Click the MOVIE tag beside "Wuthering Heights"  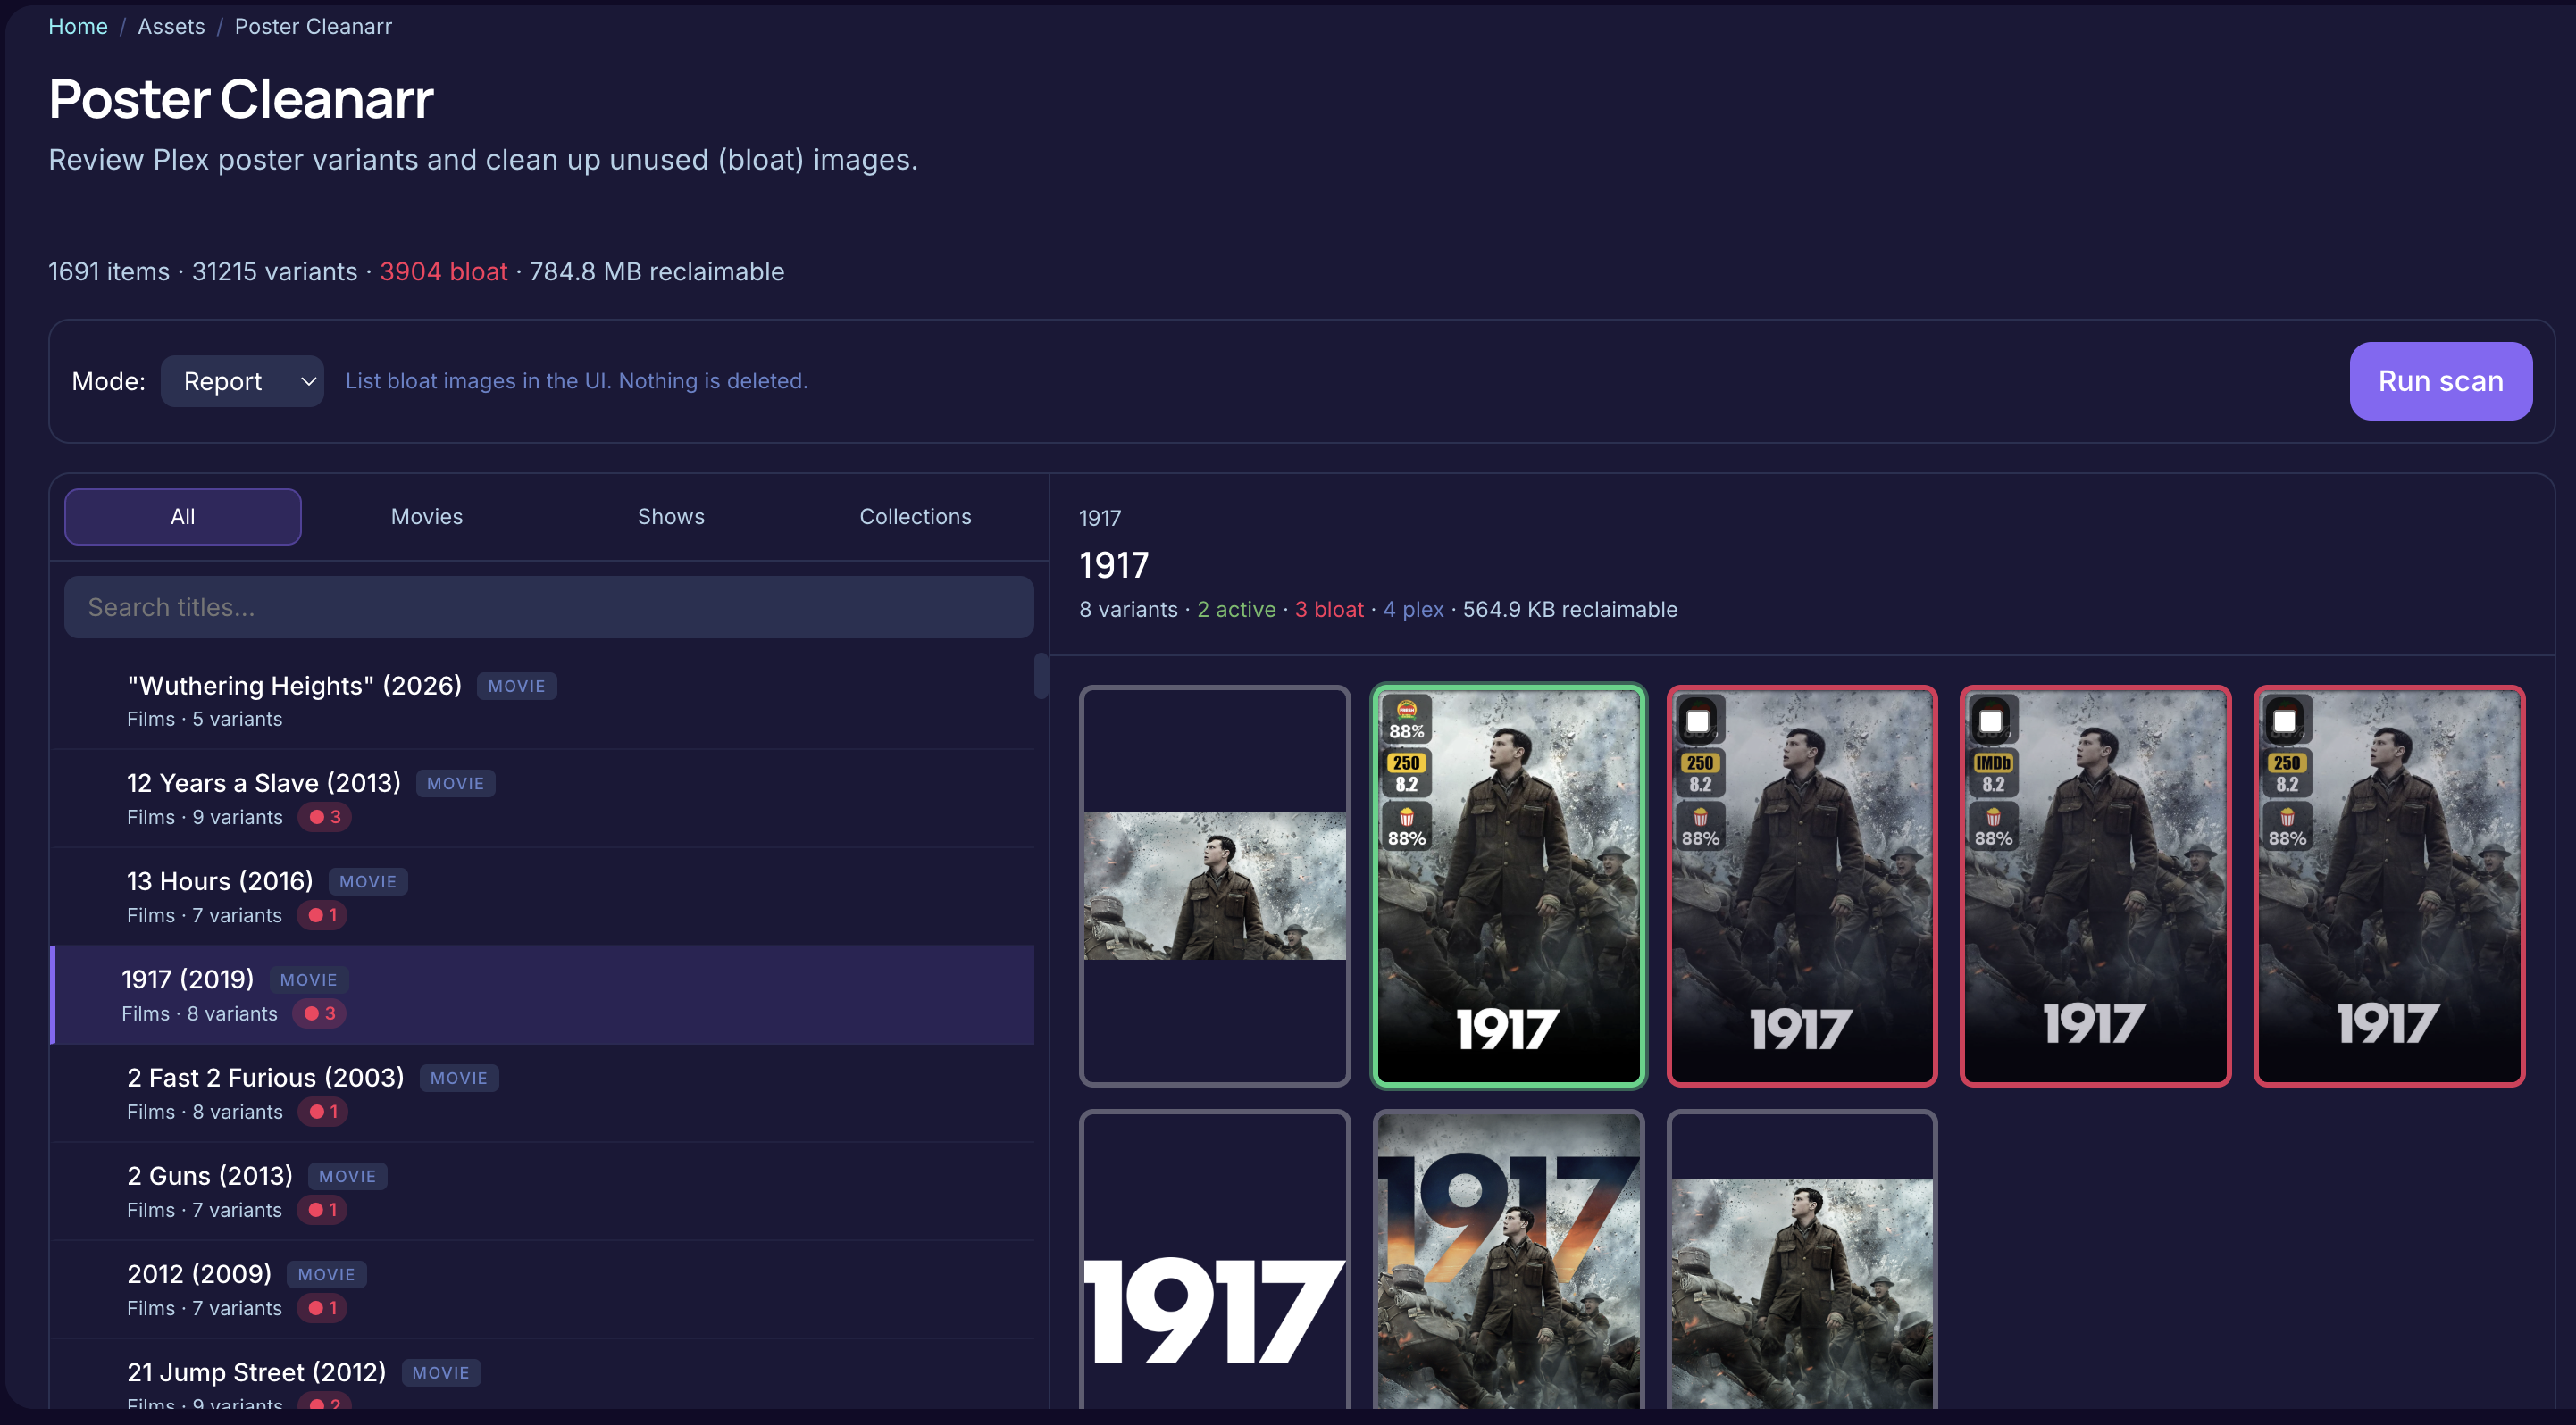click(516, 686)
